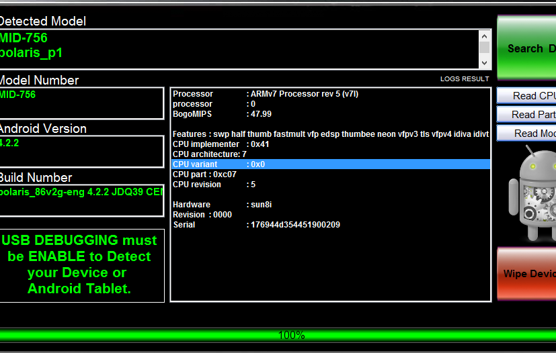
Task: Select the Features swp half thumb row
Action: tap(331, 134)
